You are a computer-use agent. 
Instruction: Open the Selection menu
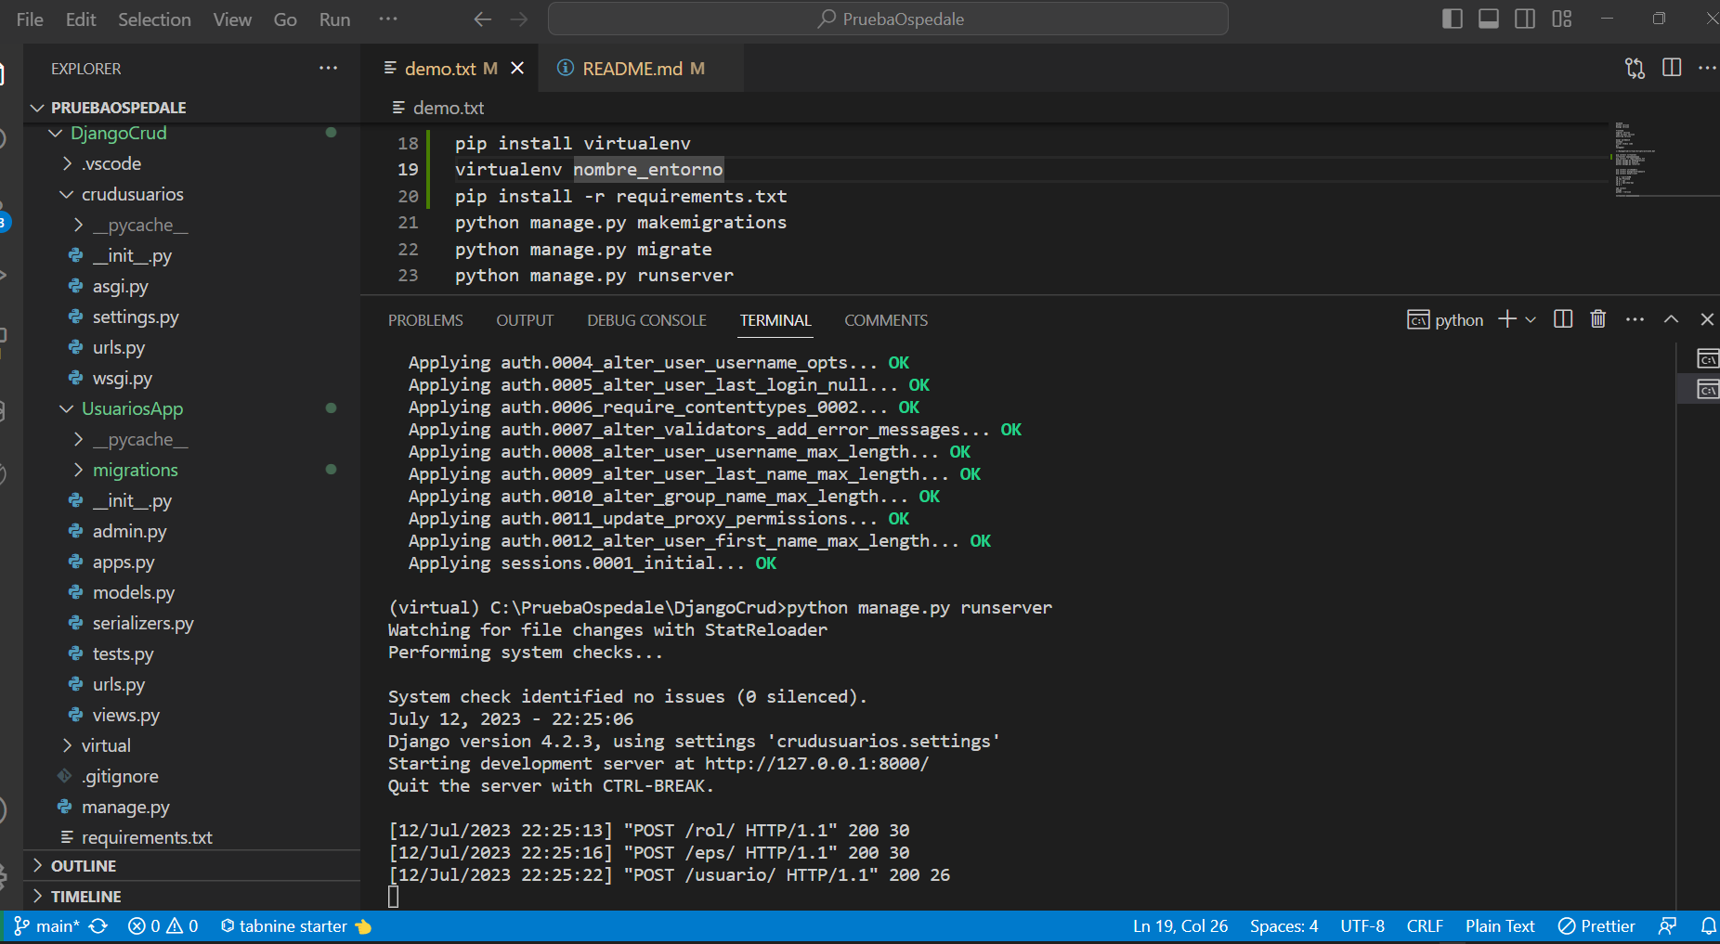coord(154,19)
